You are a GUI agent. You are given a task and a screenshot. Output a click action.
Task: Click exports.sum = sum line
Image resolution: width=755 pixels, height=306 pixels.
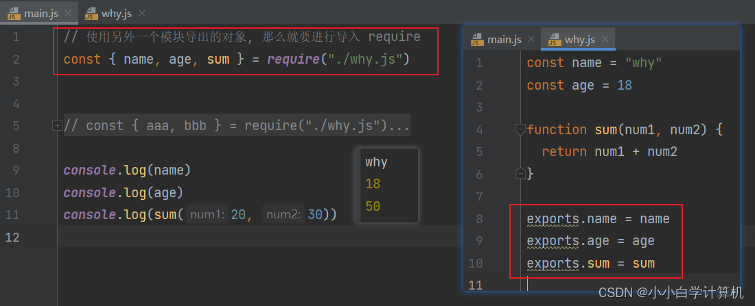[590, 264]
